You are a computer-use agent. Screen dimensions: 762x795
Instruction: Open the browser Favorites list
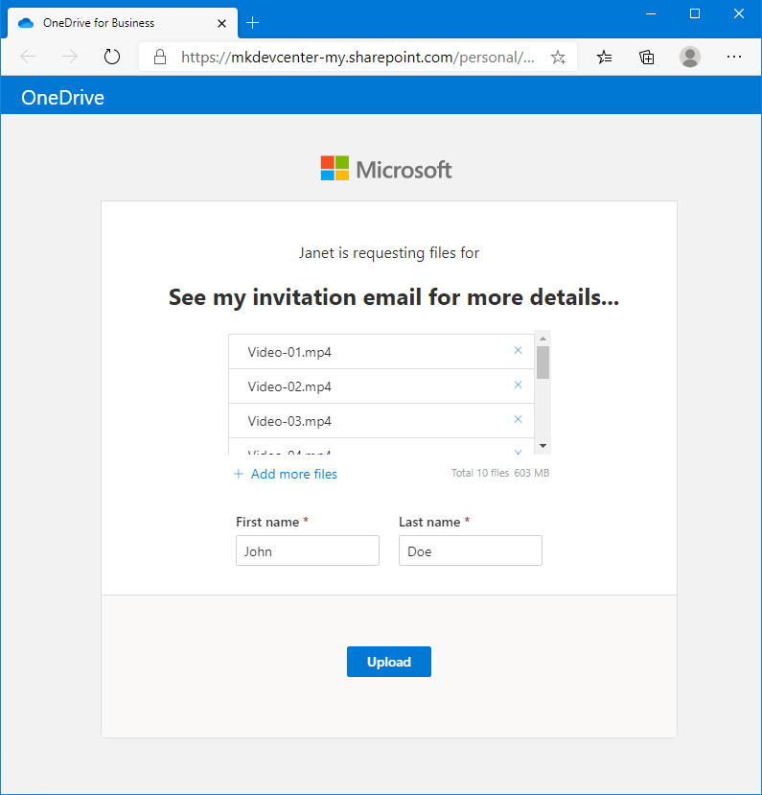(x=604, y=58)
